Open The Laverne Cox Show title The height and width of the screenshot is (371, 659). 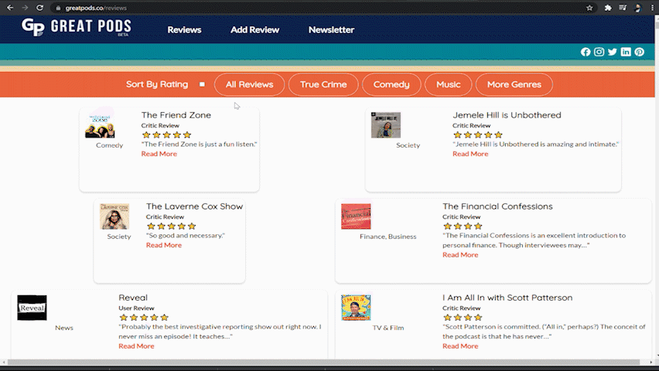click(x=195, y=206)
